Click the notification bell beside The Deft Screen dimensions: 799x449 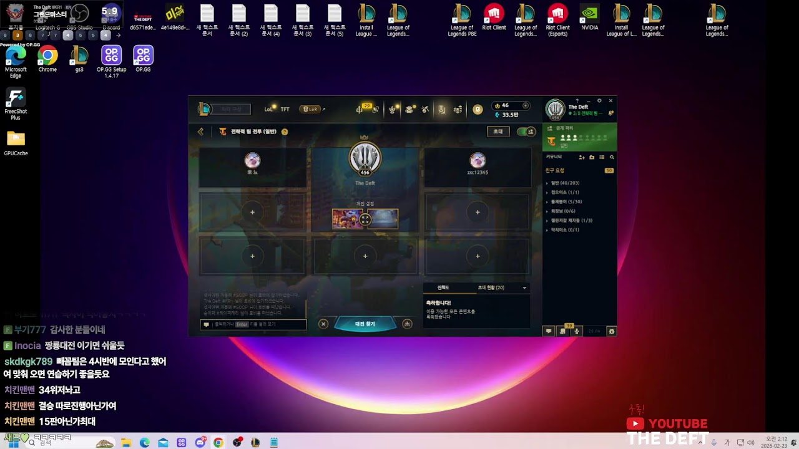(610, 113)
